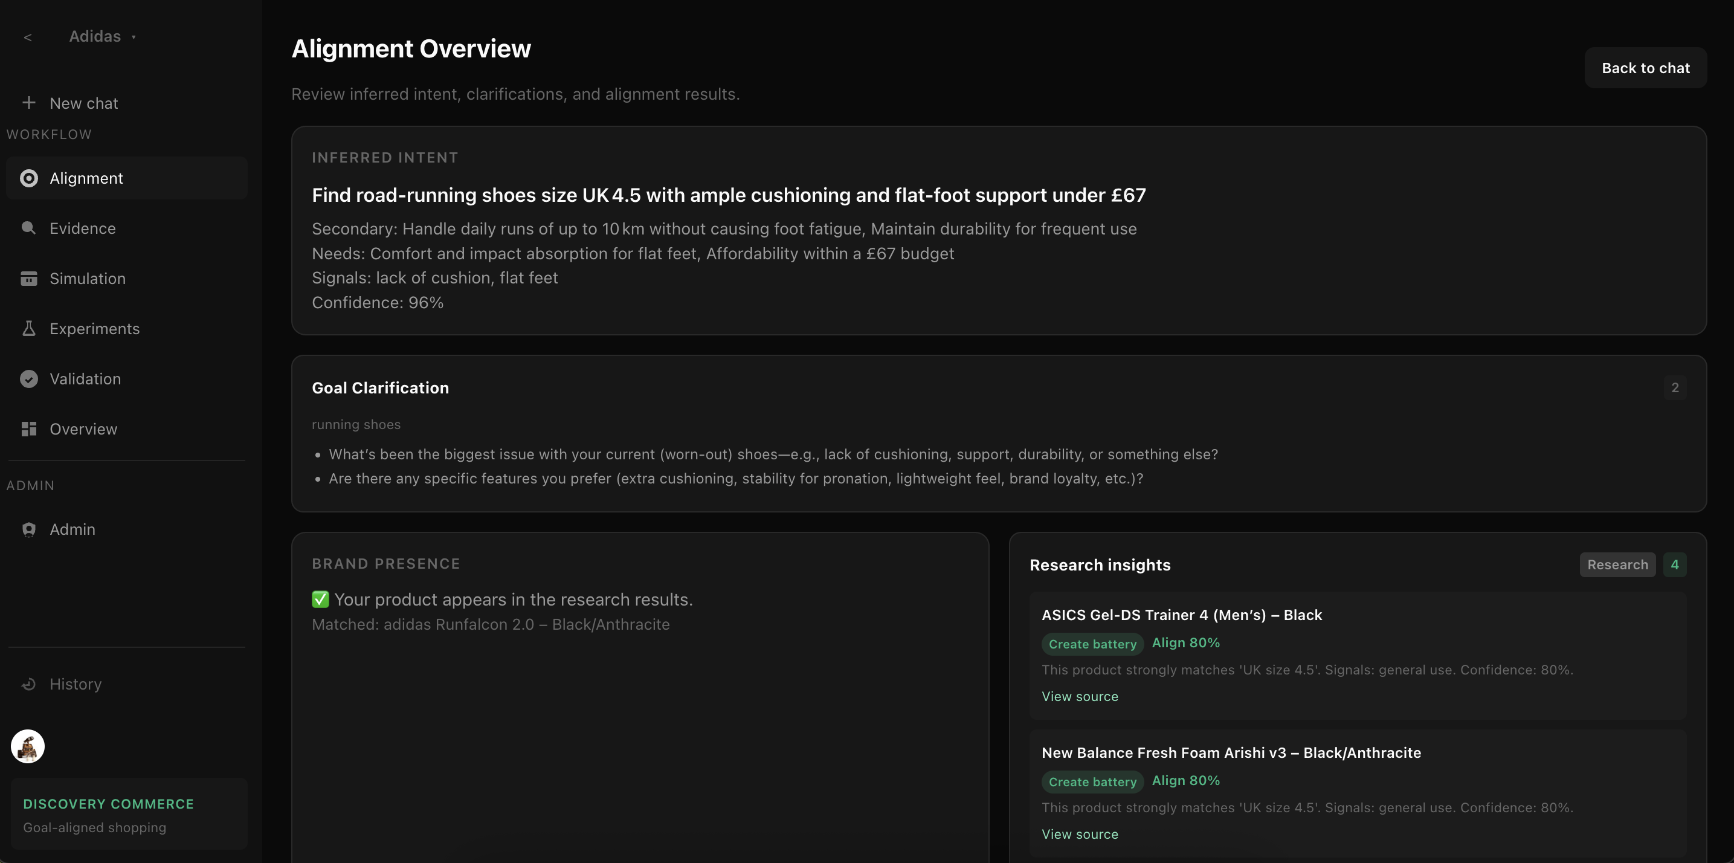Go to the Experiments workflow page
The image size is (1734, 863).
pyautogui.click(x=94, y=329)
